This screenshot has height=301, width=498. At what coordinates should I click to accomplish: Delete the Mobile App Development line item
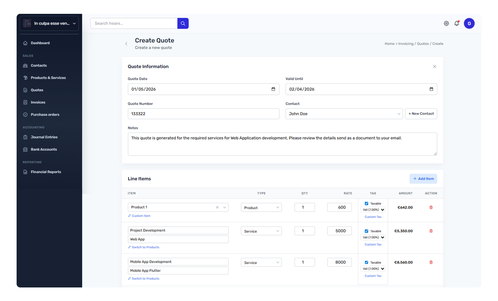tap(431, 262)
